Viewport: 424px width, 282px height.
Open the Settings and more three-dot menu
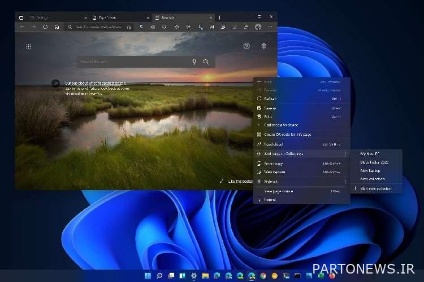(x=270, y=27)
